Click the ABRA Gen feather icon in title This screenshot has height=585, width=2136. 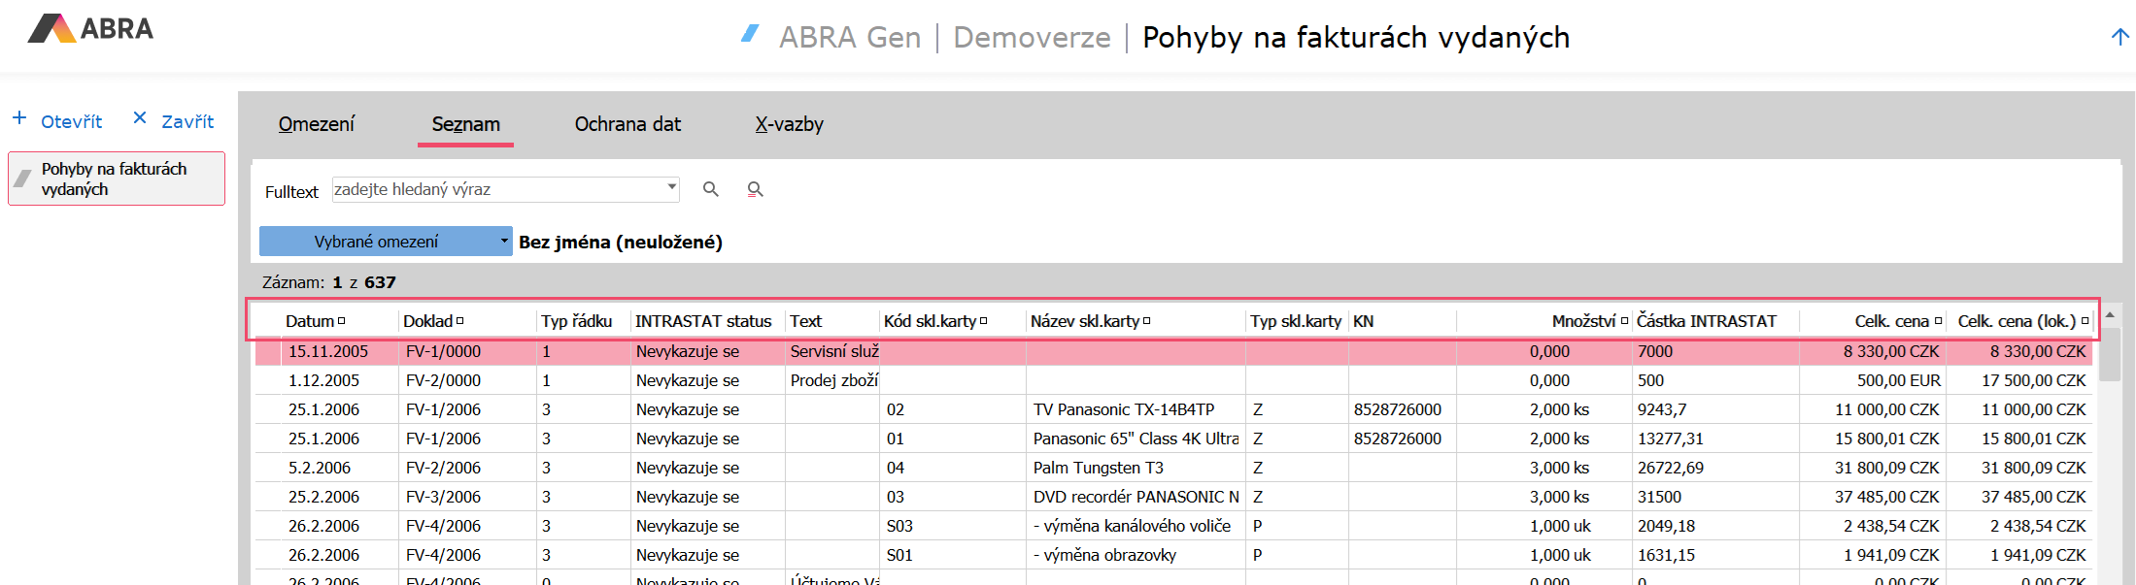tap(750, 34)
